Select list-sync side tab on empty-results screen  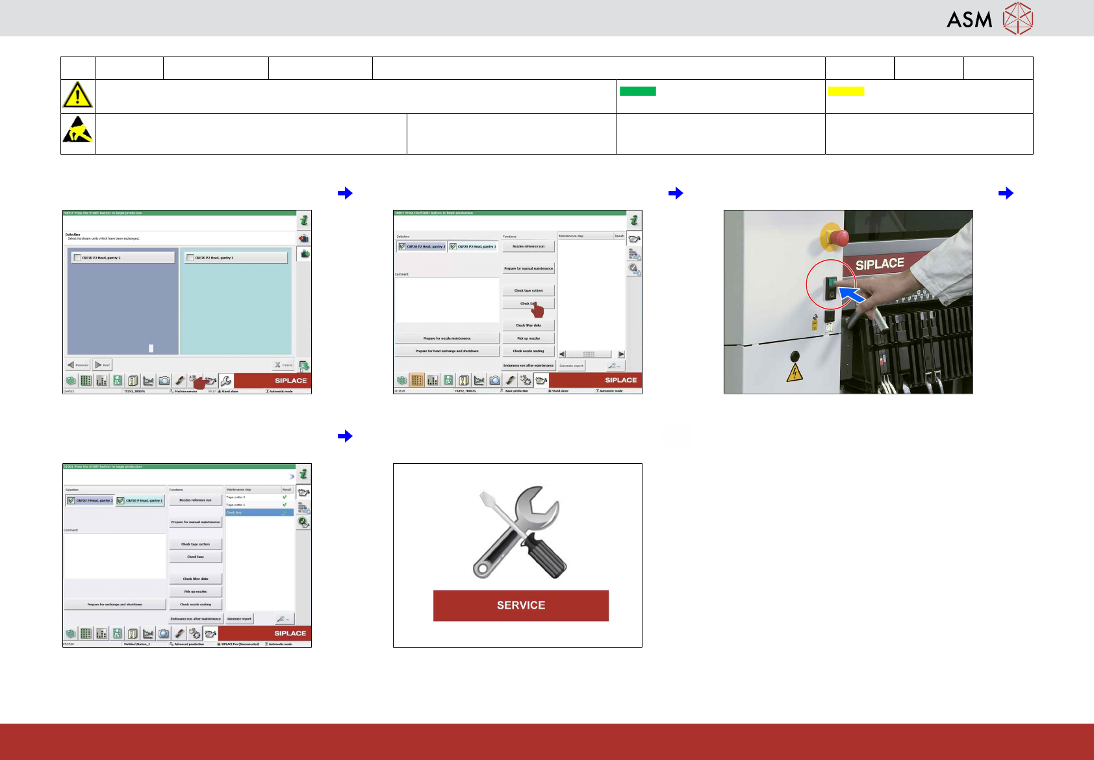(635, 255)
